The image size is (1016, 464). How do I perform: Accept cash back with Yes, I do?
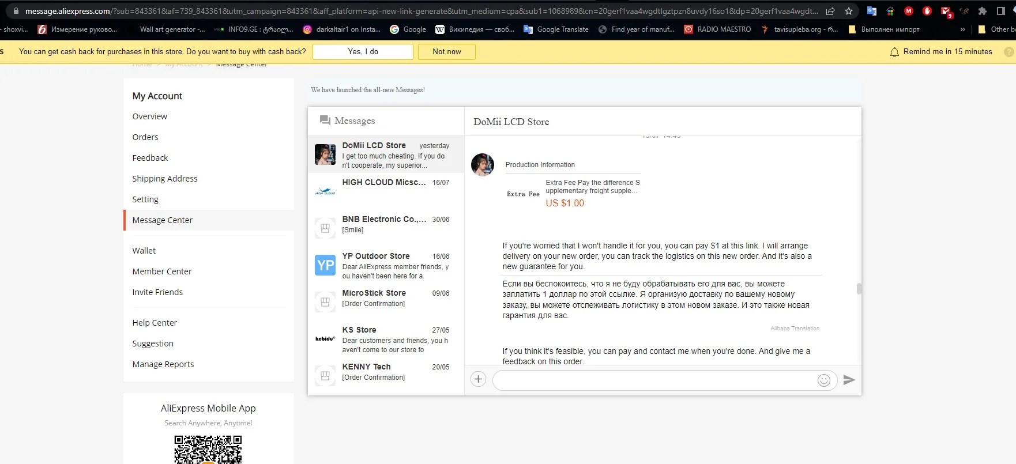[x=363, y=52]
